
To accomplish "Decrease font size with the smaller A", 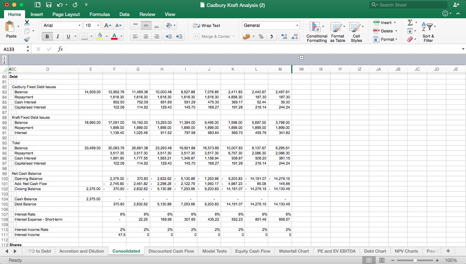I will coord(119,25).
